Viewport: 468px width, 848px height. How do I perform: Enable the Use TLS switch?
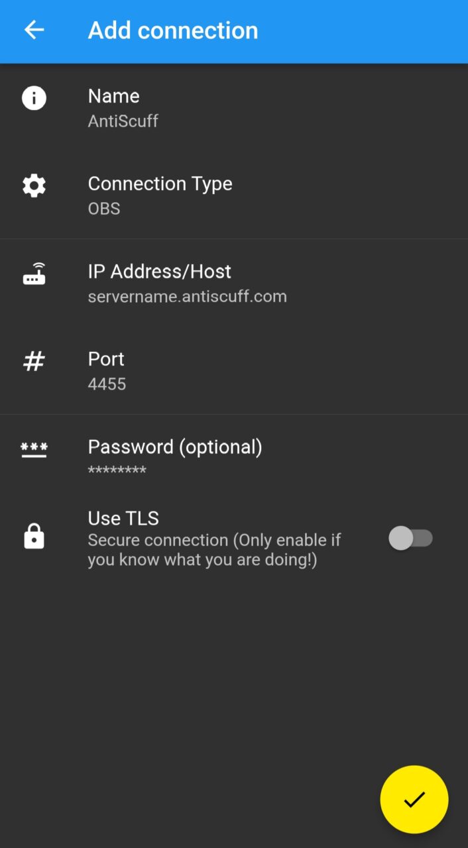[x=410, y=538]
